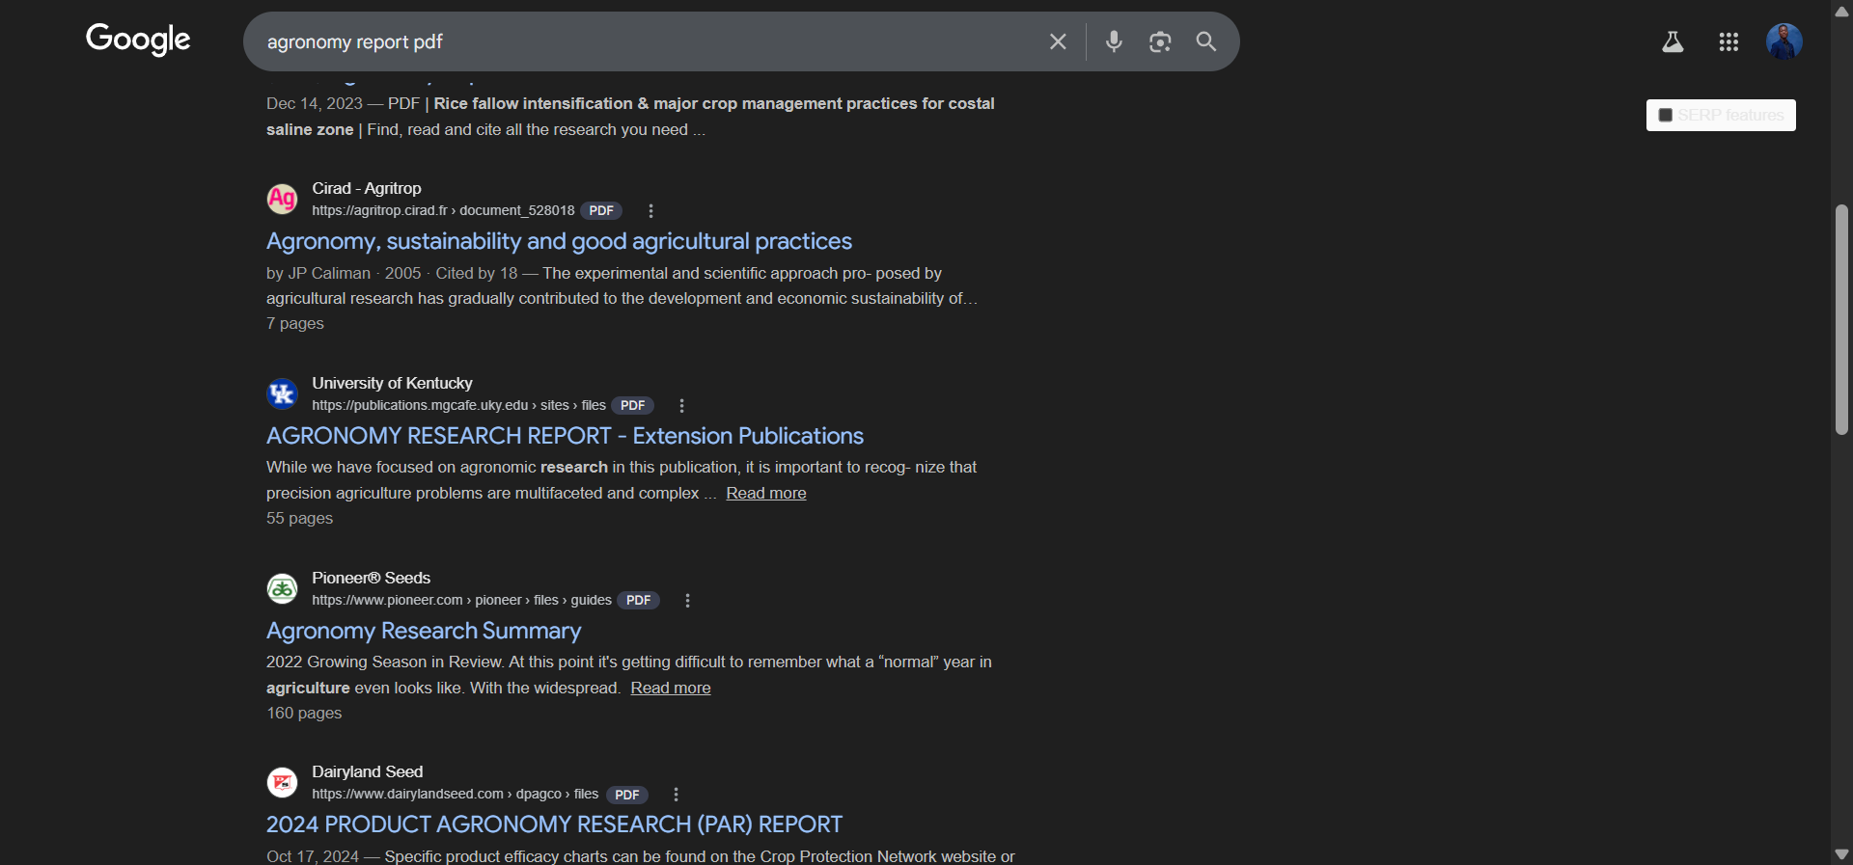The image size is (1853, 865).
Task: Click the Pioneer® Seeds site name
Action: (371, 578)
